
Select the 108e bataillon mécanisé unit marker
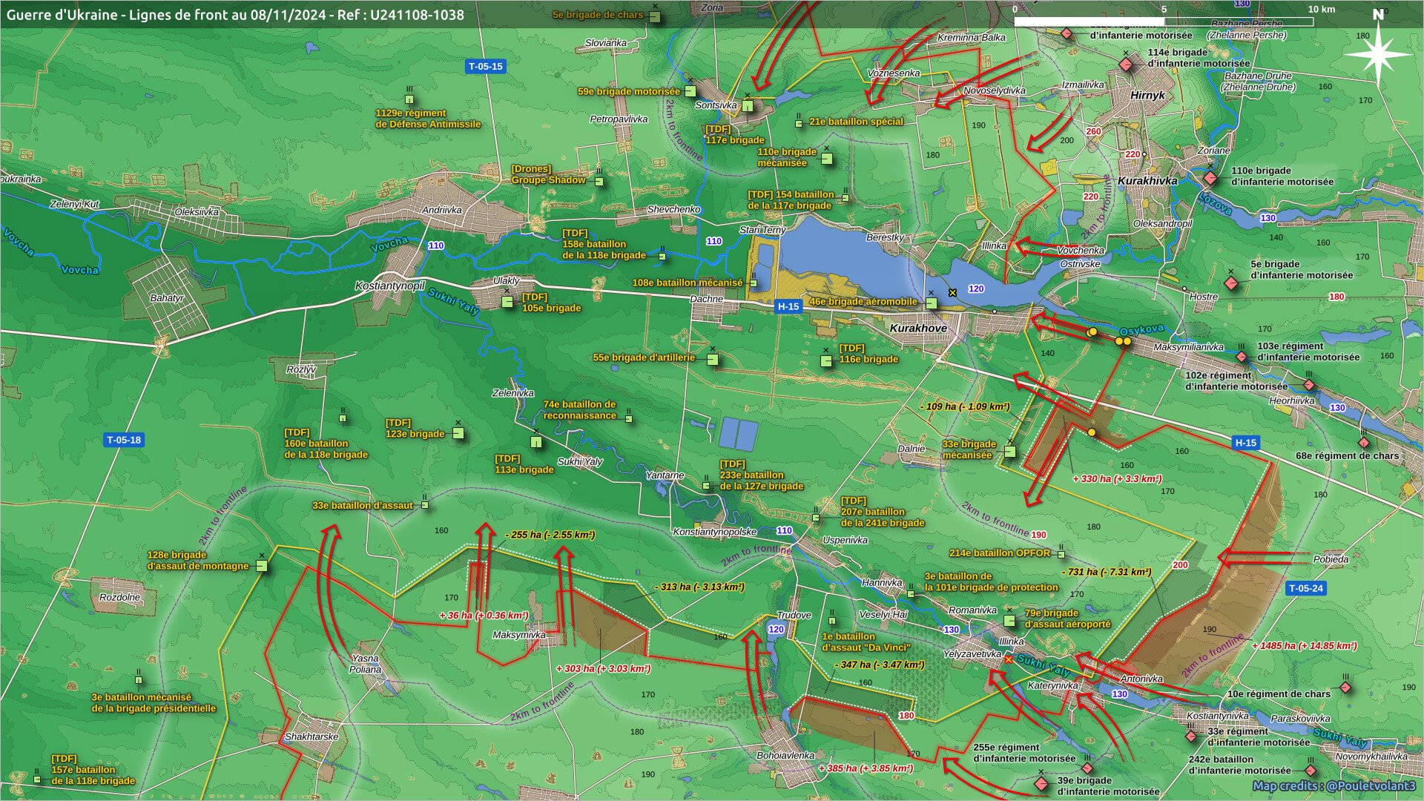pos(754,283)
